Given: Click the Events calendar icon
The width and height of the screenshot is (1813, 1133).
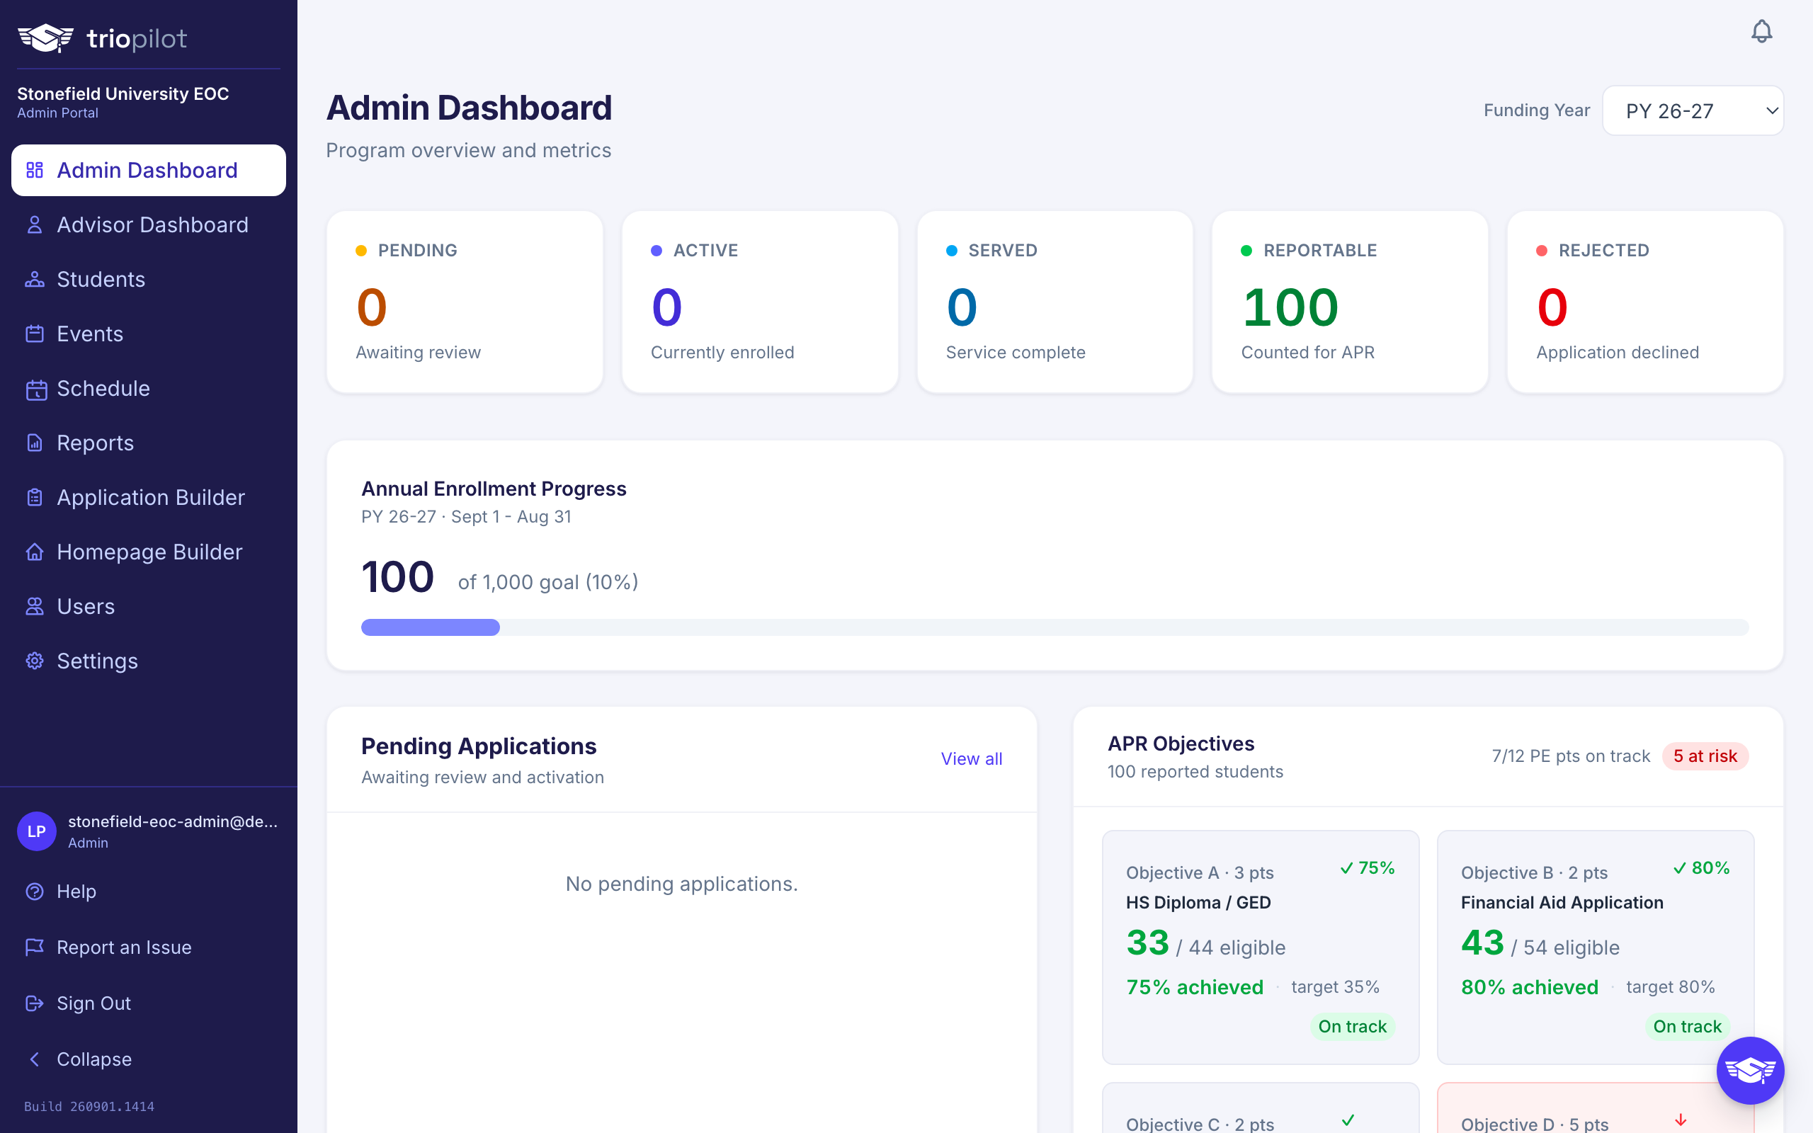Looking at the screenshot, I should [35, 334].
